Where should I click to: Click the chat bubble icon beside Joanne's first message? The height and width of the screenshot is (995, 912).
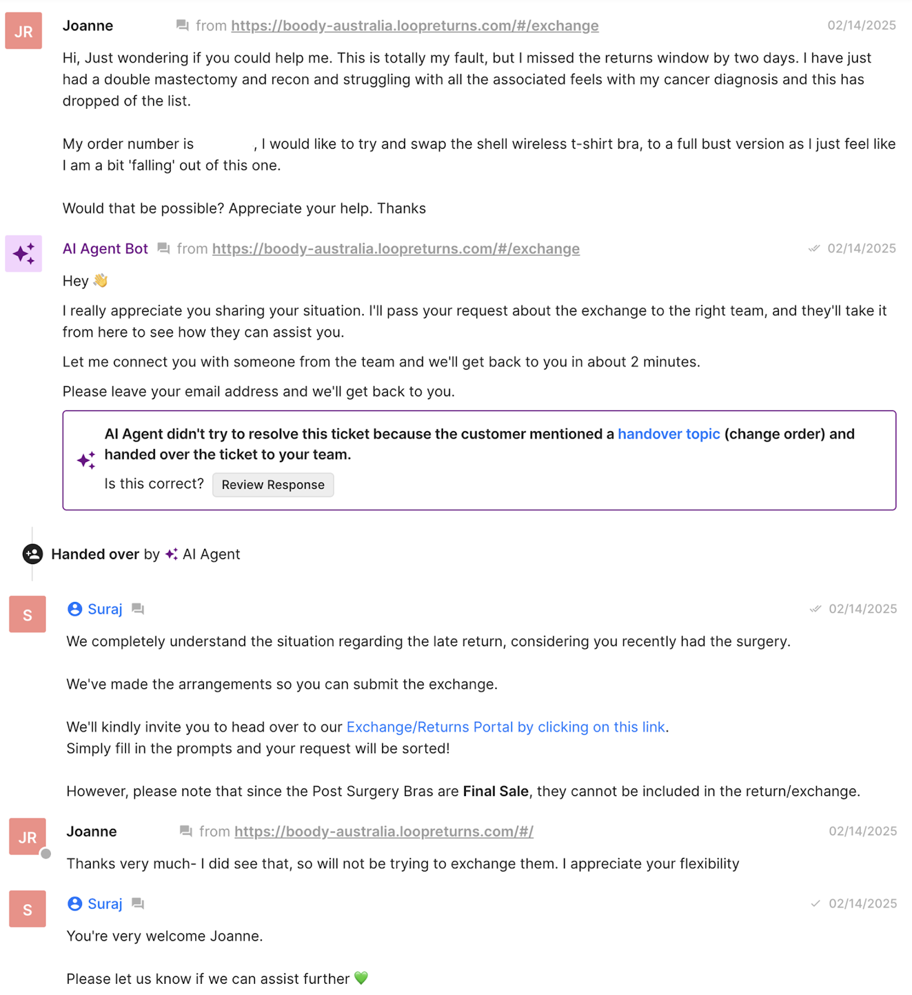(x=182, y=25)
